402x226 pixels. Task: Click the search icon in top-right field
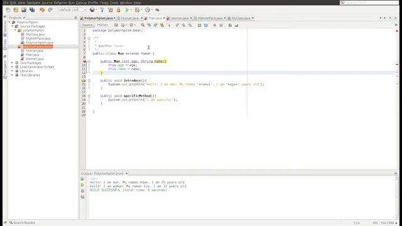342,3
